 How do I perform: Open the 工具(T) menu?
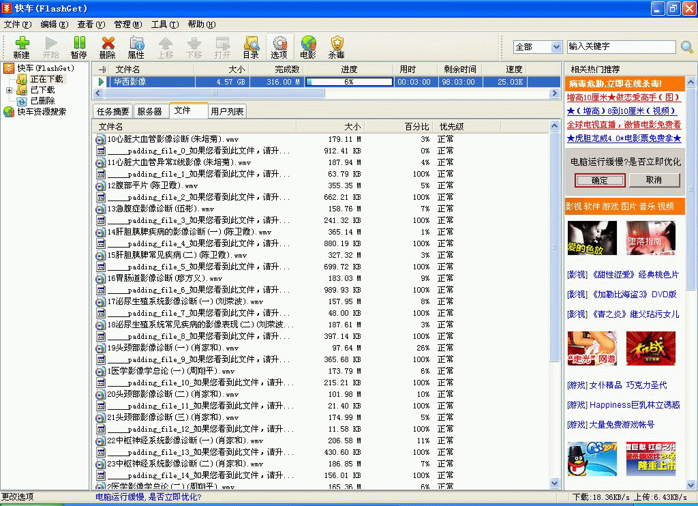pyautogui.click(x=165, y=25)
